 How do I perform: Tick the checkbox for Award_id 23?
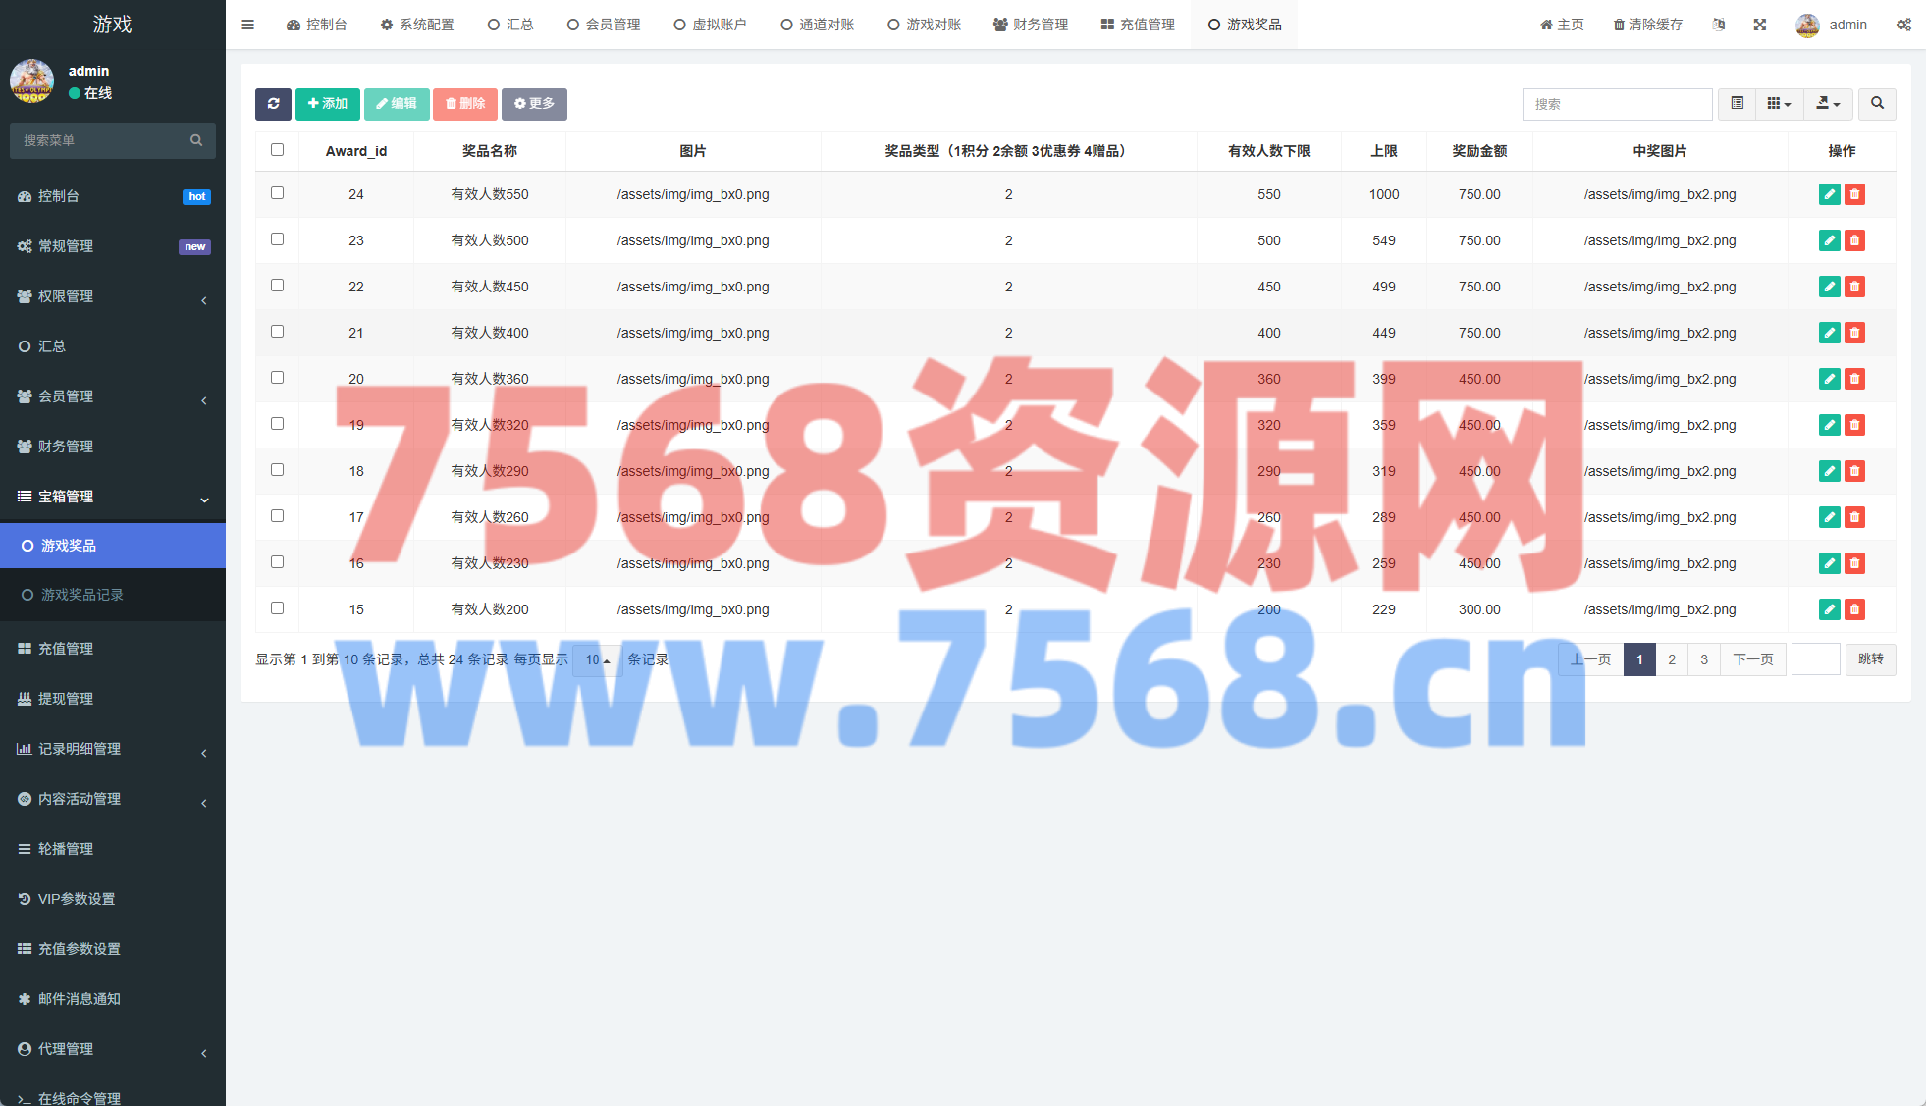pos(277,239)
